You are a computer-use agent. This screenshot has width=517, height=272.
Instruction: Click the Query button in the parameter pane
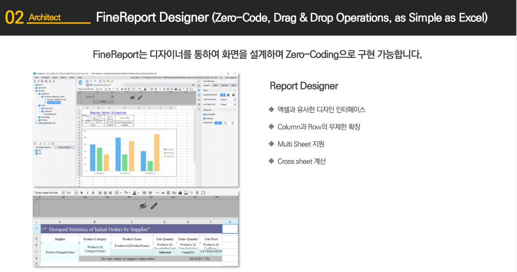click(104, 101)
